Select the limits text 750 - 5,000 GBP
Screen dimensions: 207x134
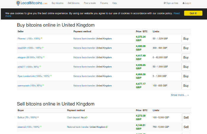[x=161, y=127]
